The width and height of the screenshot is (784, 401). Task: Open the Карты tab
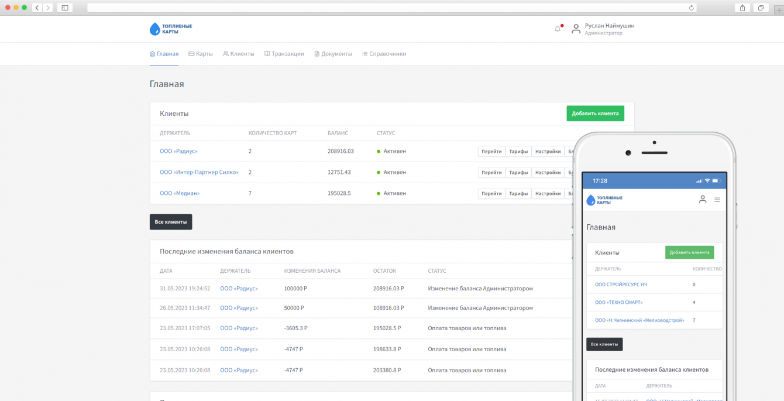201,54
